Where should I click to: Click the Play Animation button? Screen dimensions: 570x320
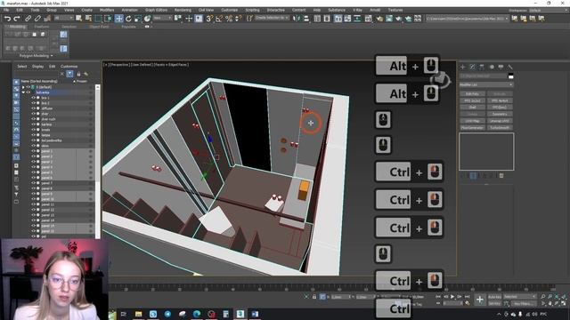coord(452,297)
